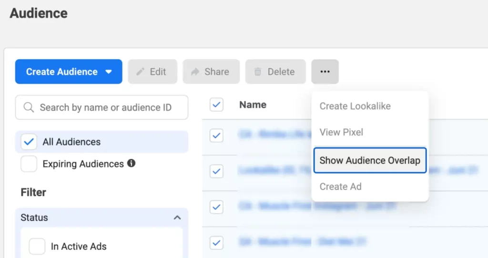The image size is (488, 258).
Task: Click the Delete button
Action: (275, 72)
